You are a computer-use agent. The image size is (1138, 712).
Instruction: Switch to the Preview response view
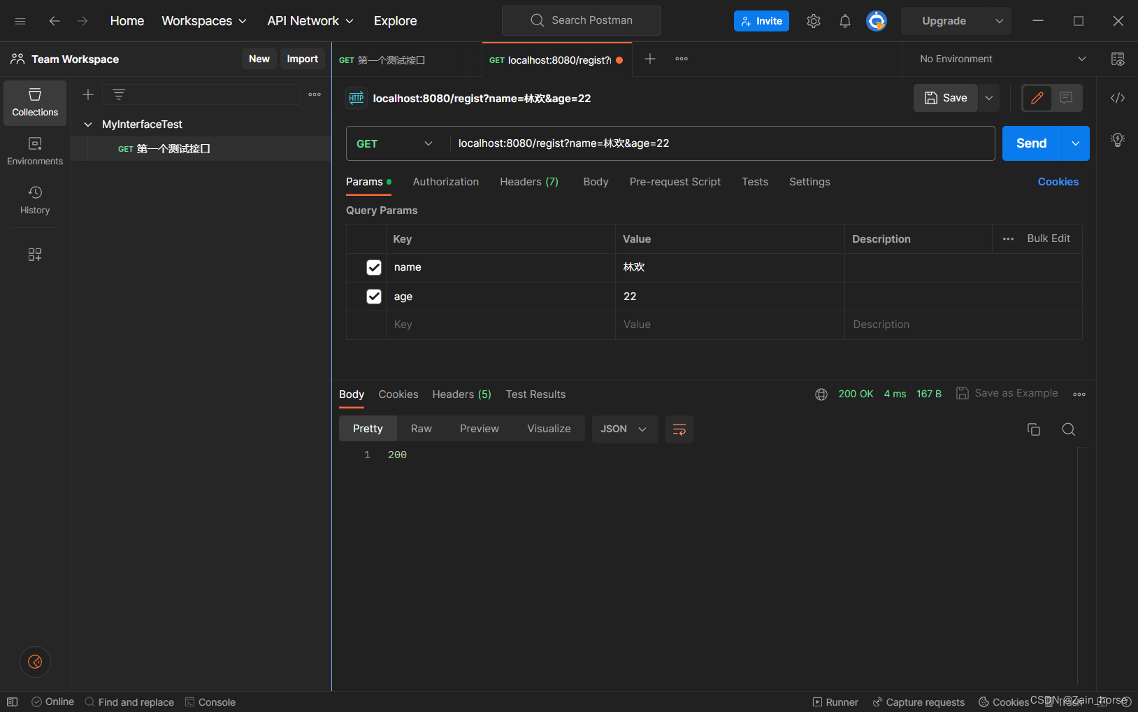(x=480, y=429)
